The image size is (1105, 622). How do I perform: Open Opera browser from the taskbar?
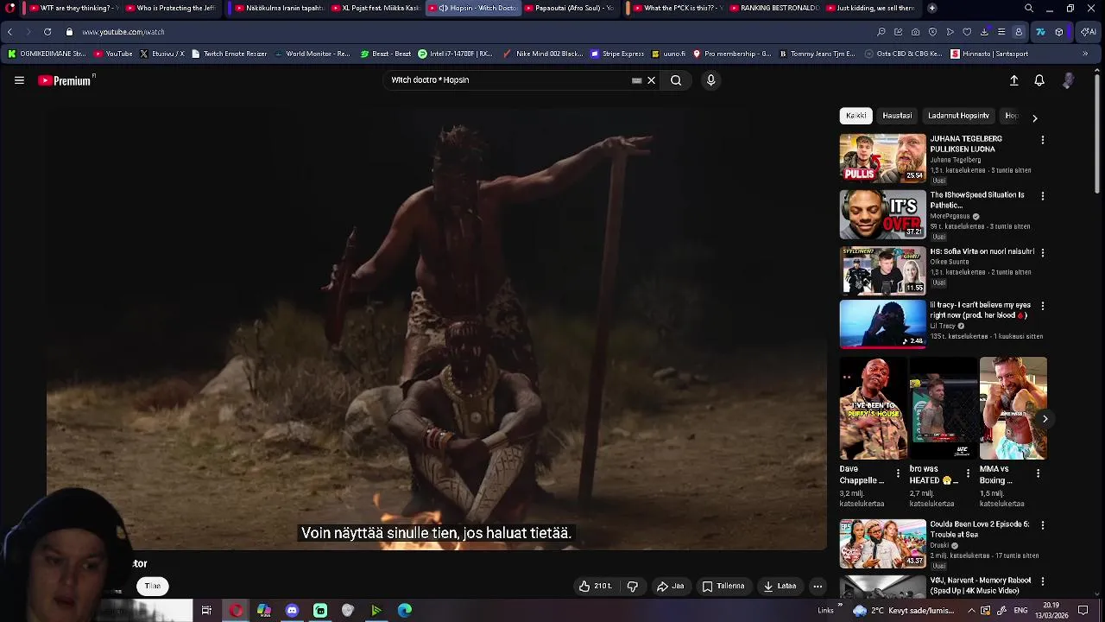(x=236, y=611)
